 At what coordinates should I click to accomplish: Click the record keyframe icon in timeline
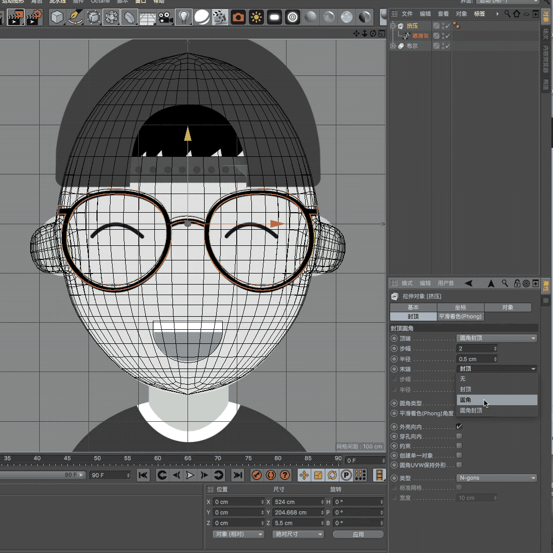click(x=257, y=475)
